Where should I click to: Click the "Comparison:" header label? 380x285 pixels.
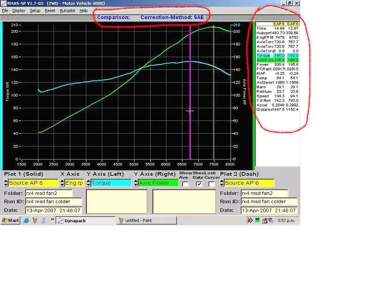tap(114, 17)
